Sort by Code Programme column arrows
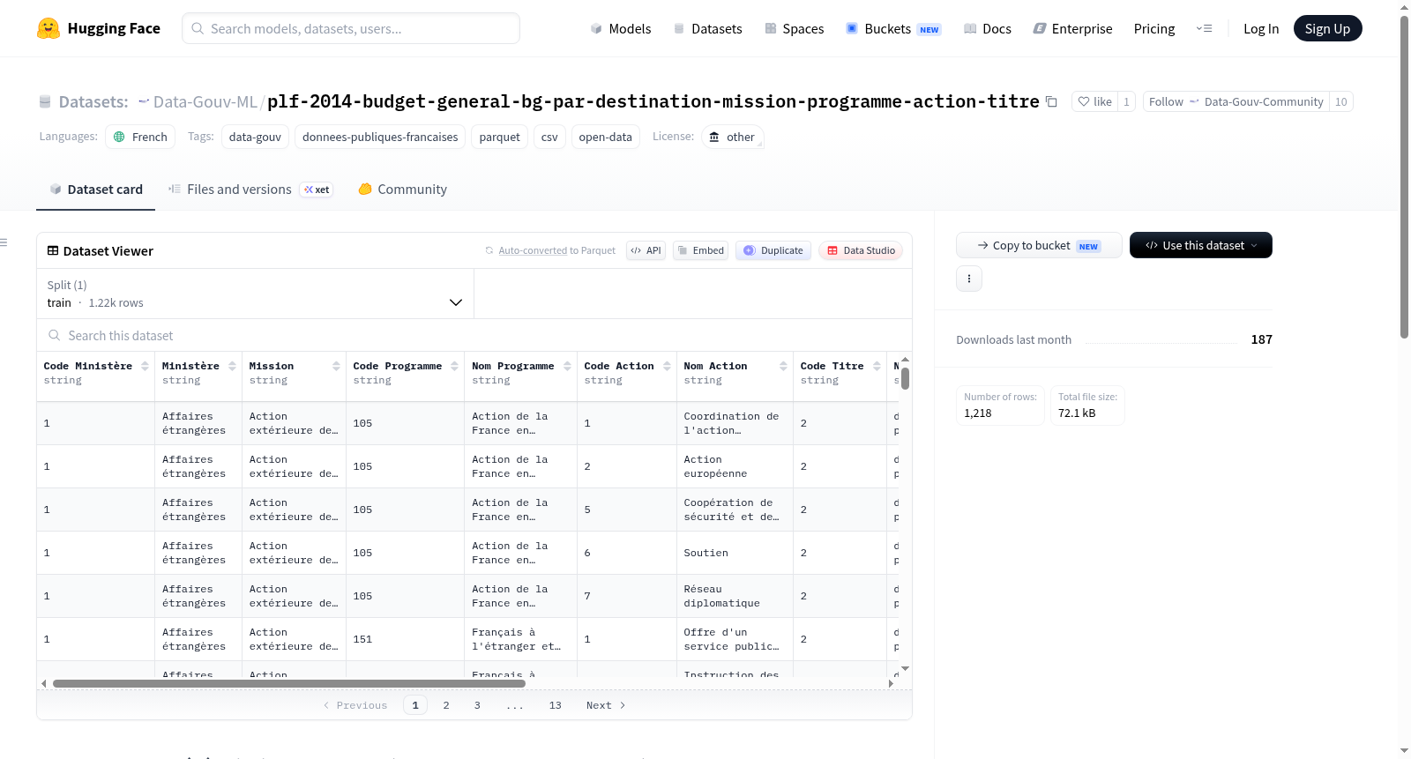 pyautogui.click(x=454, y=366)
